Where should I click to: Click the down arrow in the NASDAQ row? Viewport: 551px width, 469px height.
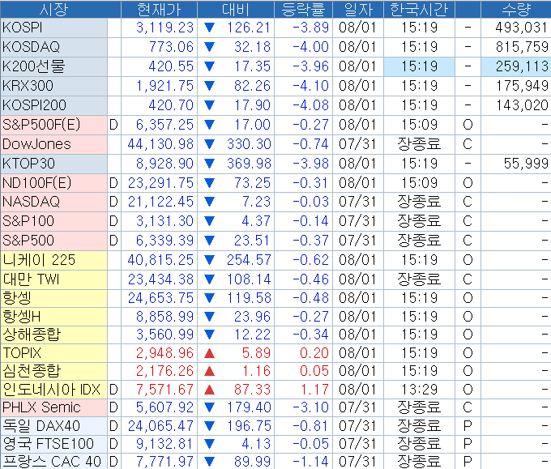pyautogui.click(x=210, y=202)
